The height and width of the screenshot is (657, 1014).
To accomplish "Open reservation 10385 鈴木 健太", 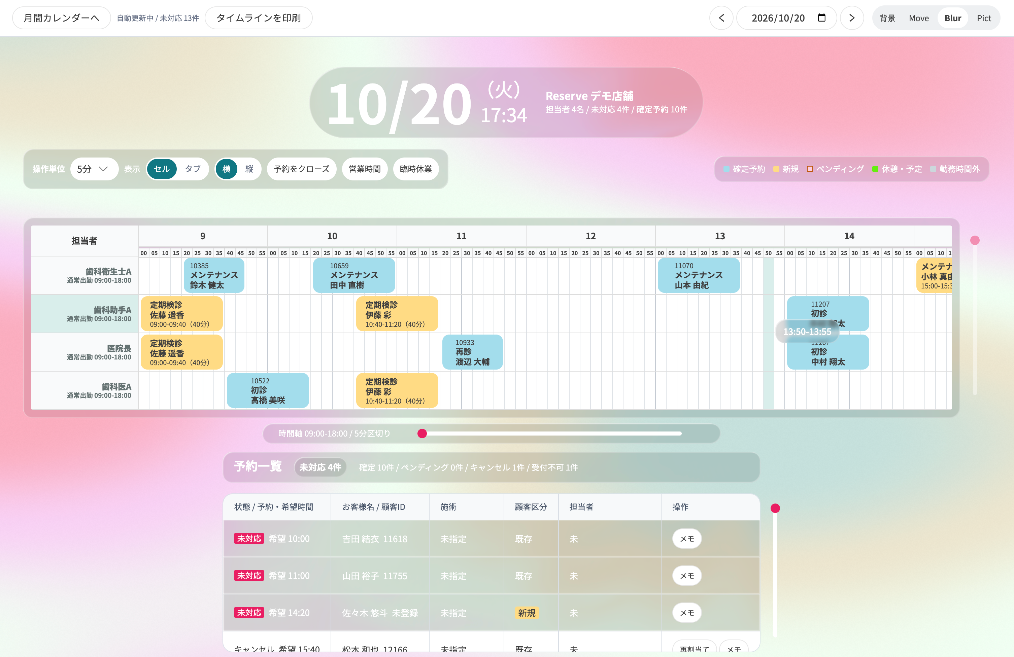I will [214, 275].
